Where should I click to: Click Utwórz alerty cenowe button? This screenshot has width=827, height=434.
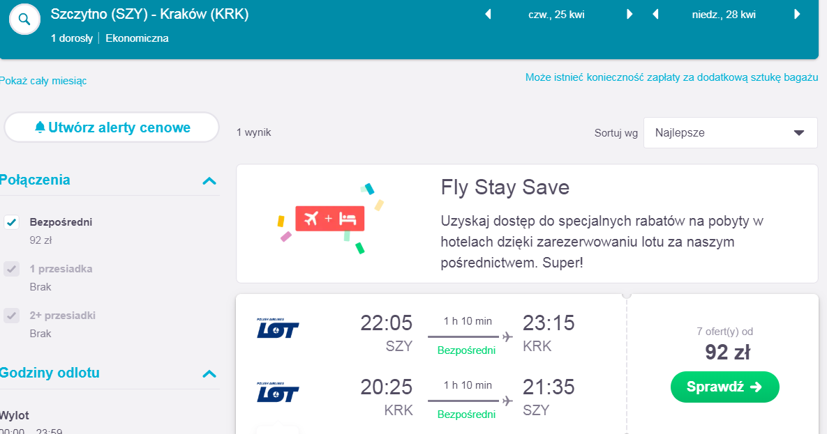click(x=112, y=127)
